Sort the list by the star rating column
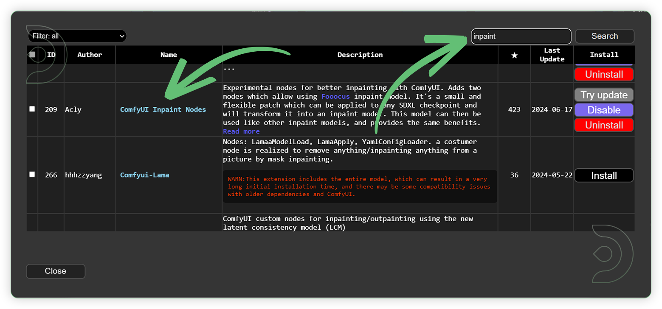The width and height of the screenshot is (662, 309). tap(514, 55)
